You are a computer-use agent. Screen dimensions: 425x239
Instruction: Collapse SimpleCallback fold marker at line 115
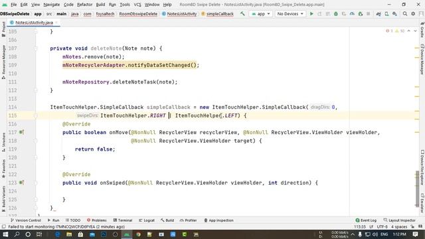(35, 116)
